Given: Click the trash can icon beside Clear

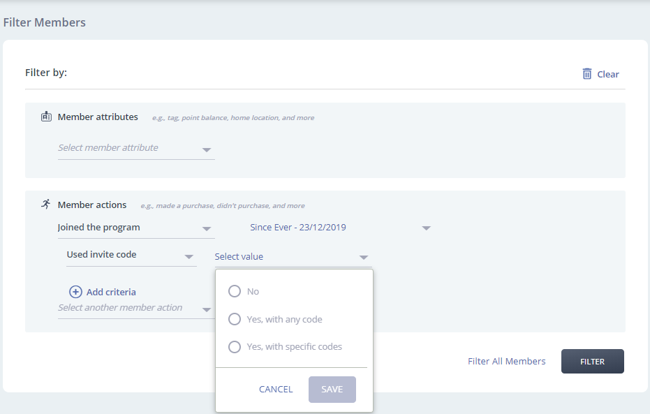Looking at the screenshot, I should pyautogui.click(x=587, y=74).
